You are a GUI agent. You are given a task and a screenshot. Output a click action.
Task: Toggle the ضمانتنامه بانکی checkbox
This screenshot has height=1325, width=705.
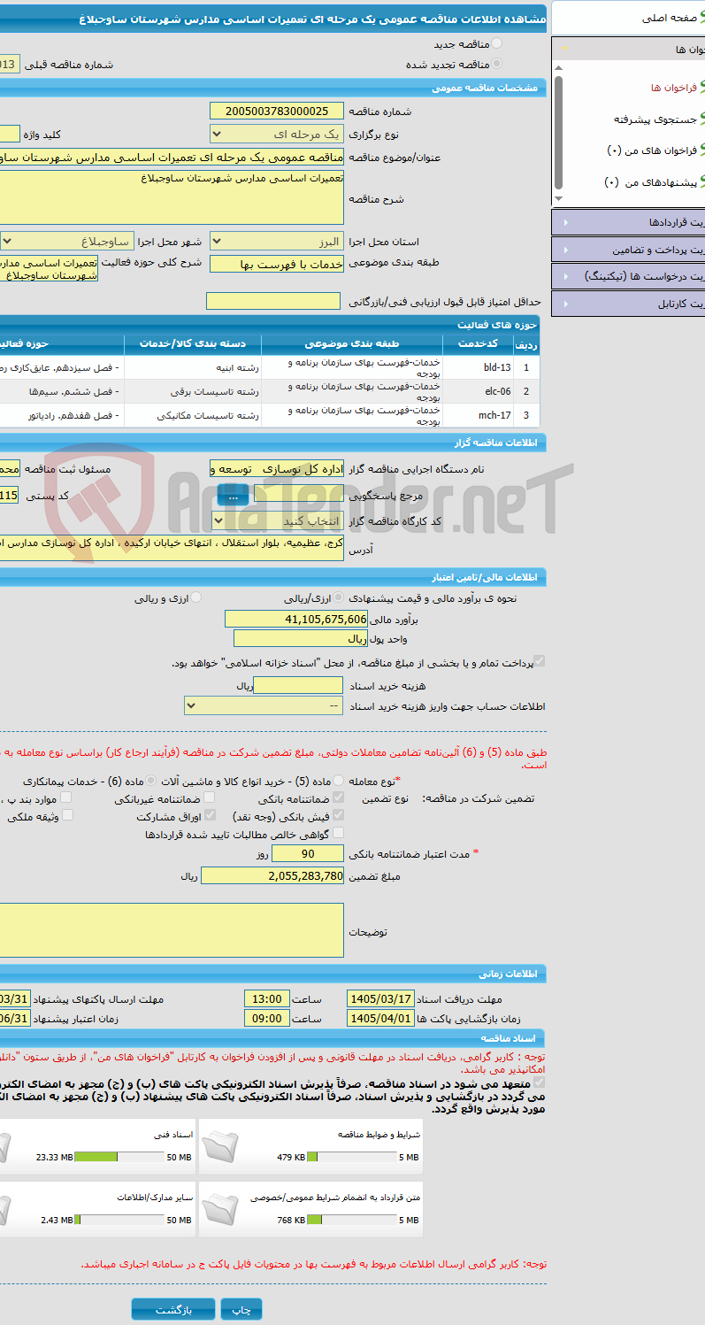pos(338,797)
